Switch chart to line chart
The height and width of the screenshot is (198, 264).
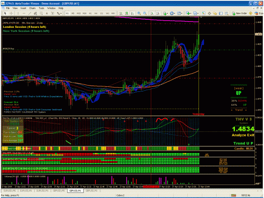coord(133,13)
